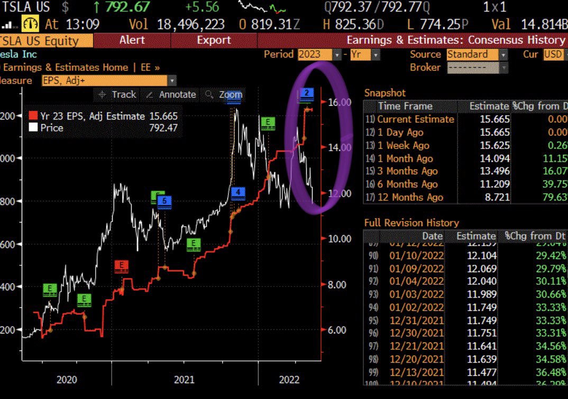Screen dimensions: 568x399
Task: Open the Alert menu
Action: (132, 40)
